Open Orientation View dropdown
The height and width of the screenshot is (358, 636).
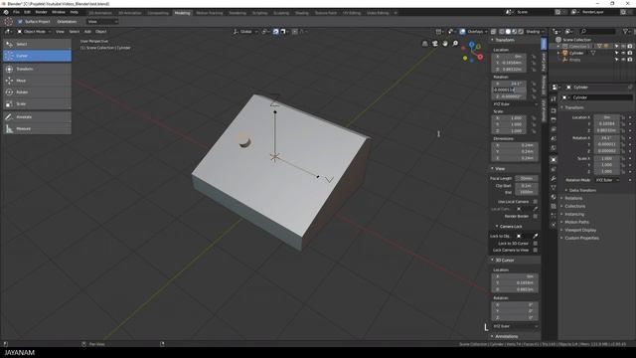(102, 22)
